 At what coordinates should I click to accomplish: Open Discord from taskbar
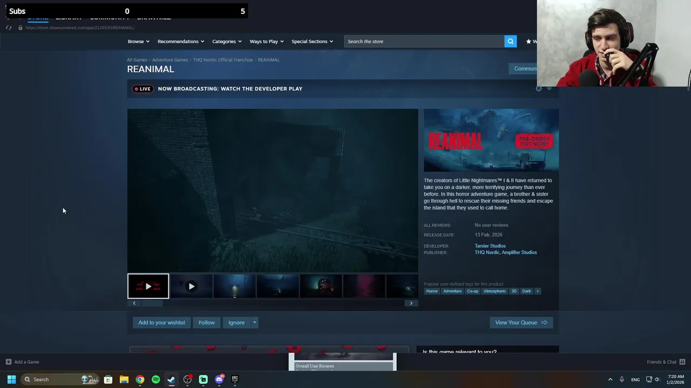tap(219, 379)
